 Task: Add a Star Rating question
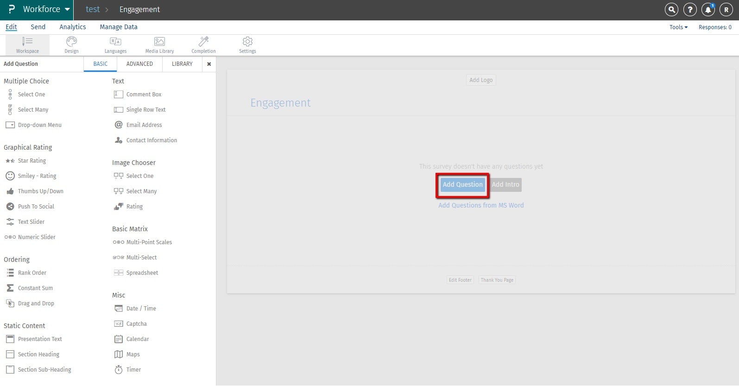pyautogui.click(x=26, y=161)
